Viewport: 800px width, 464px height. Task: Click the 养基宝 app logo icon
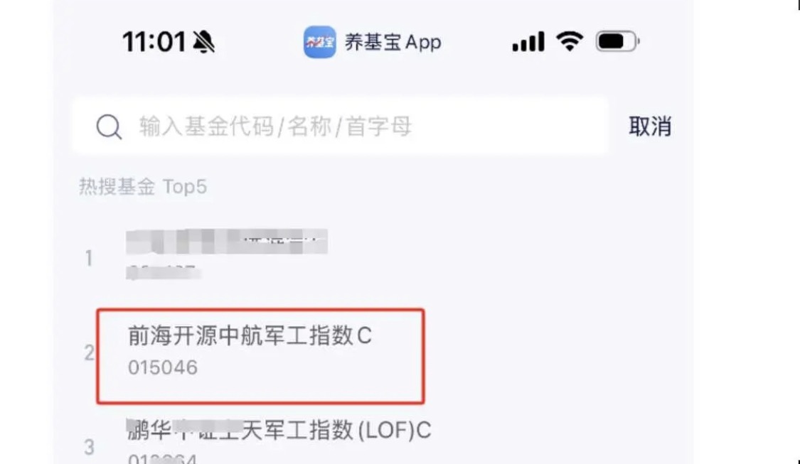320,42
